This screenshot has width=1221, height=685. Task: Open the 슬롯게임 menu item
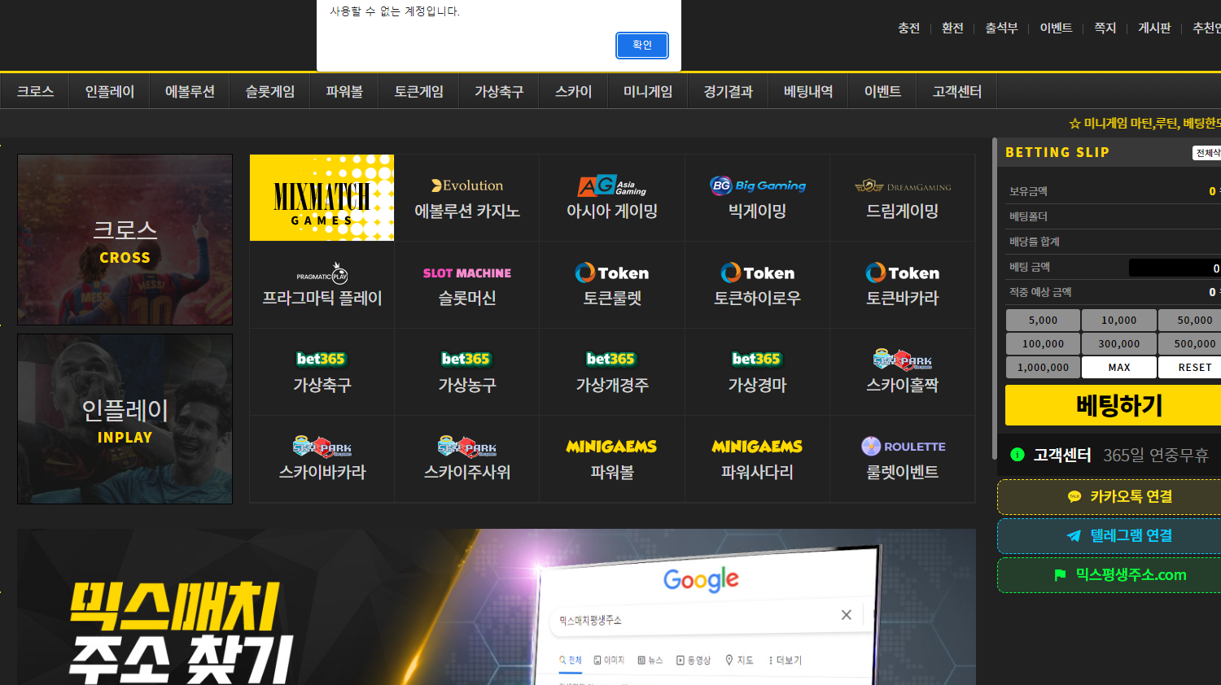[270, 92]
